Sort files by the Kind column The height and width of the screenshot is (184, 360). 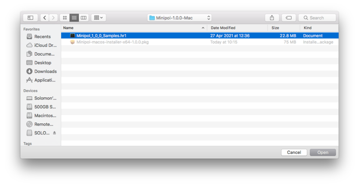click(319, 28)
